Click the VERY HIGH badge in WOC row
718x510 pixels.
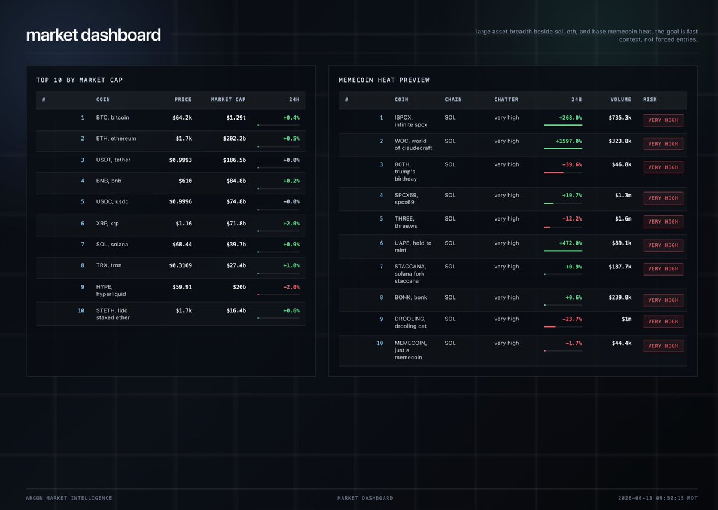pos(663,144)
